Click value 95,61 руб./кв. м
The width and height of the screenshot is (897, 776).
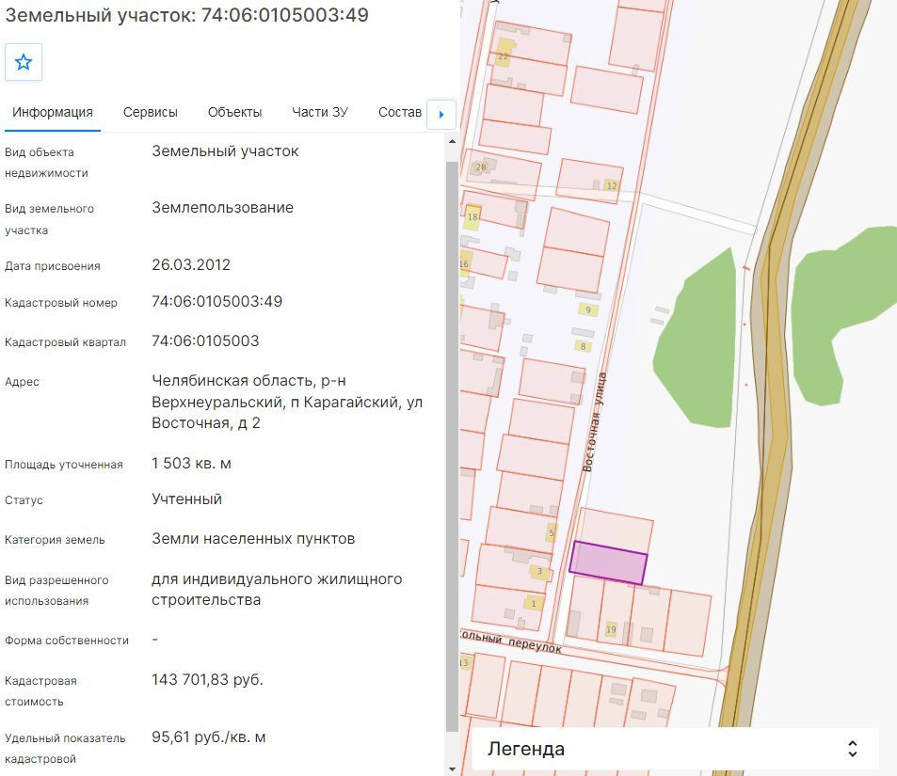(x=209, y=737)
